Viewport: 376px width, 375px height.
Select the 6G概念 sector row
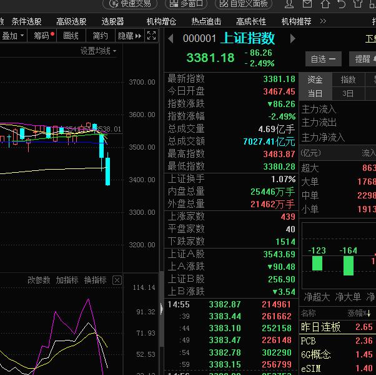(x=338, y=354)
